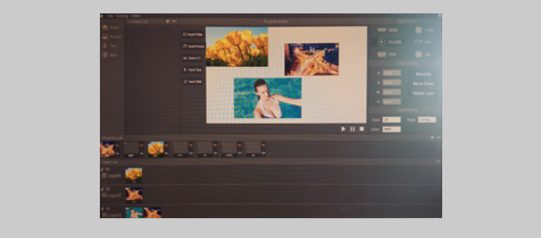Click the Move Up layer button
541x238 pixels.
pos(423,73)
